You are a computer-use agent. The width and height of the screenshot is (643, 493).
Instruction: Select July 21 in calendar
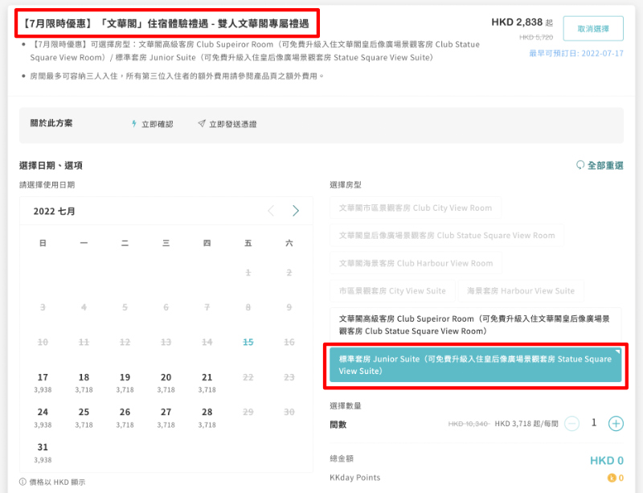207,383
